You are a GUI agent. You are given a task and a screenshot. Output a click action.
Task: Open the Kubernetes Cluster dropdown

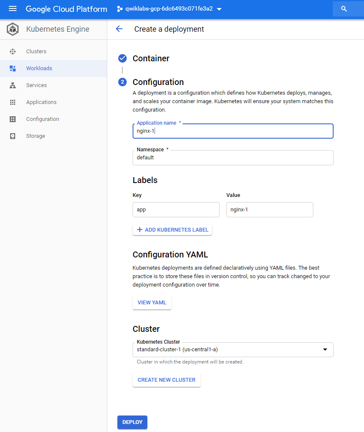coord(233,350)
